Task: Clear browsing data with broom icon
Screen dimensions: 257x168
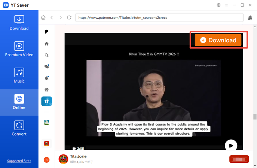Action: pyautogui.click(x=250, y=18)
